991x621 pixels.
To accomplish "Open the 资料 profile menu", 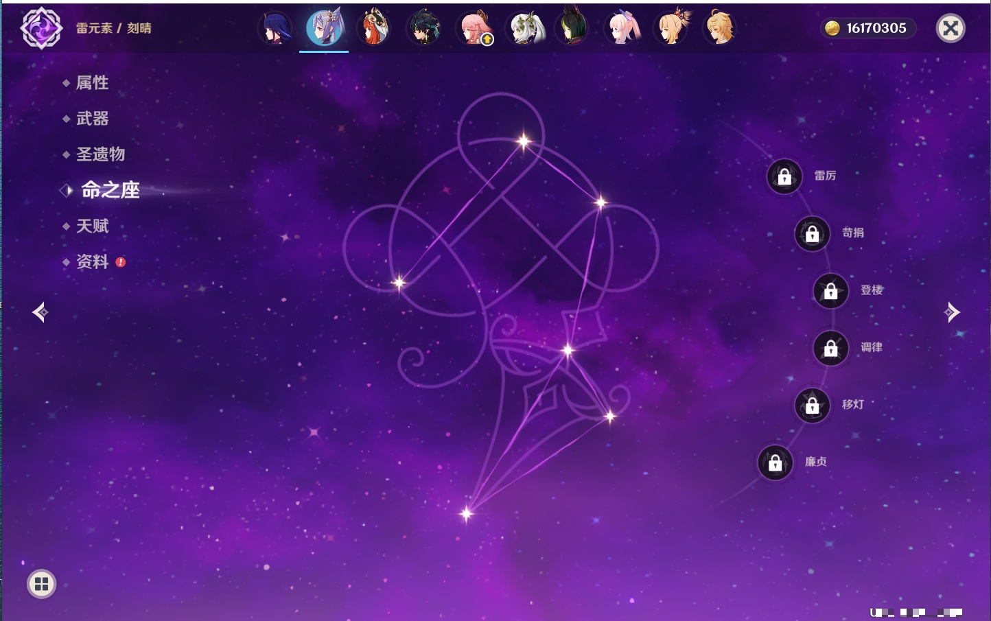I will (x=92, y=261).
